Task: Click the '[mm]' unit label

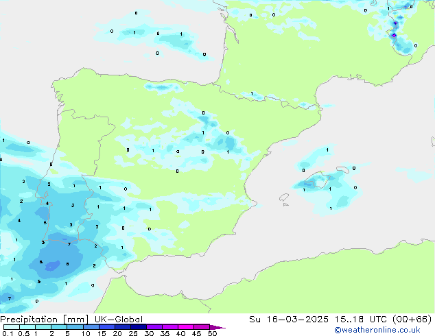Action: tap(75, 320)
